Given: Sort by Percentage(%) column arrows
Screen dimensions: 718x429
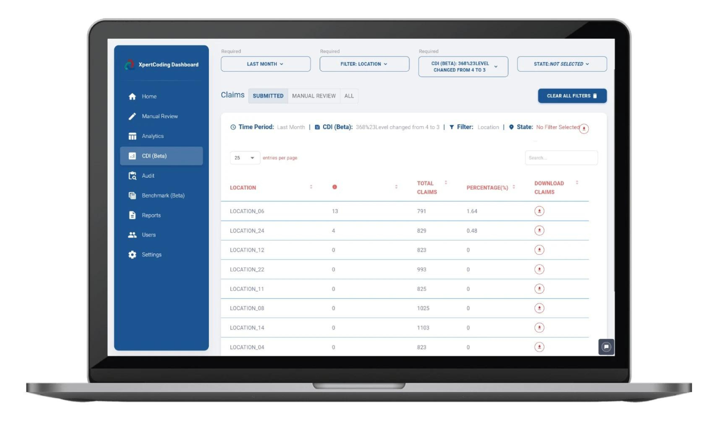Looking at the screenshot, I should pyautogui.click(x=514, y=187).
